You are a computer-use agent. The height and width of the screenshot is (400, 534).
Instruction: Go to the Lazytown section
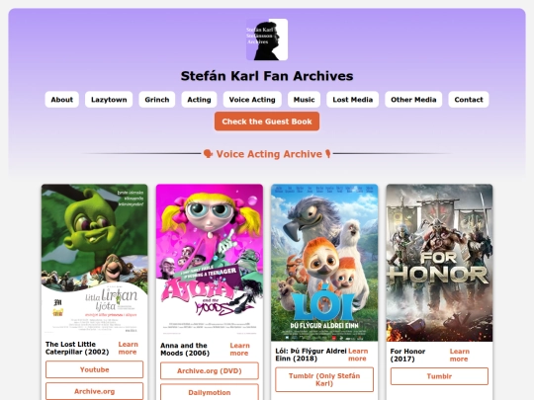[x=109, y=100]
